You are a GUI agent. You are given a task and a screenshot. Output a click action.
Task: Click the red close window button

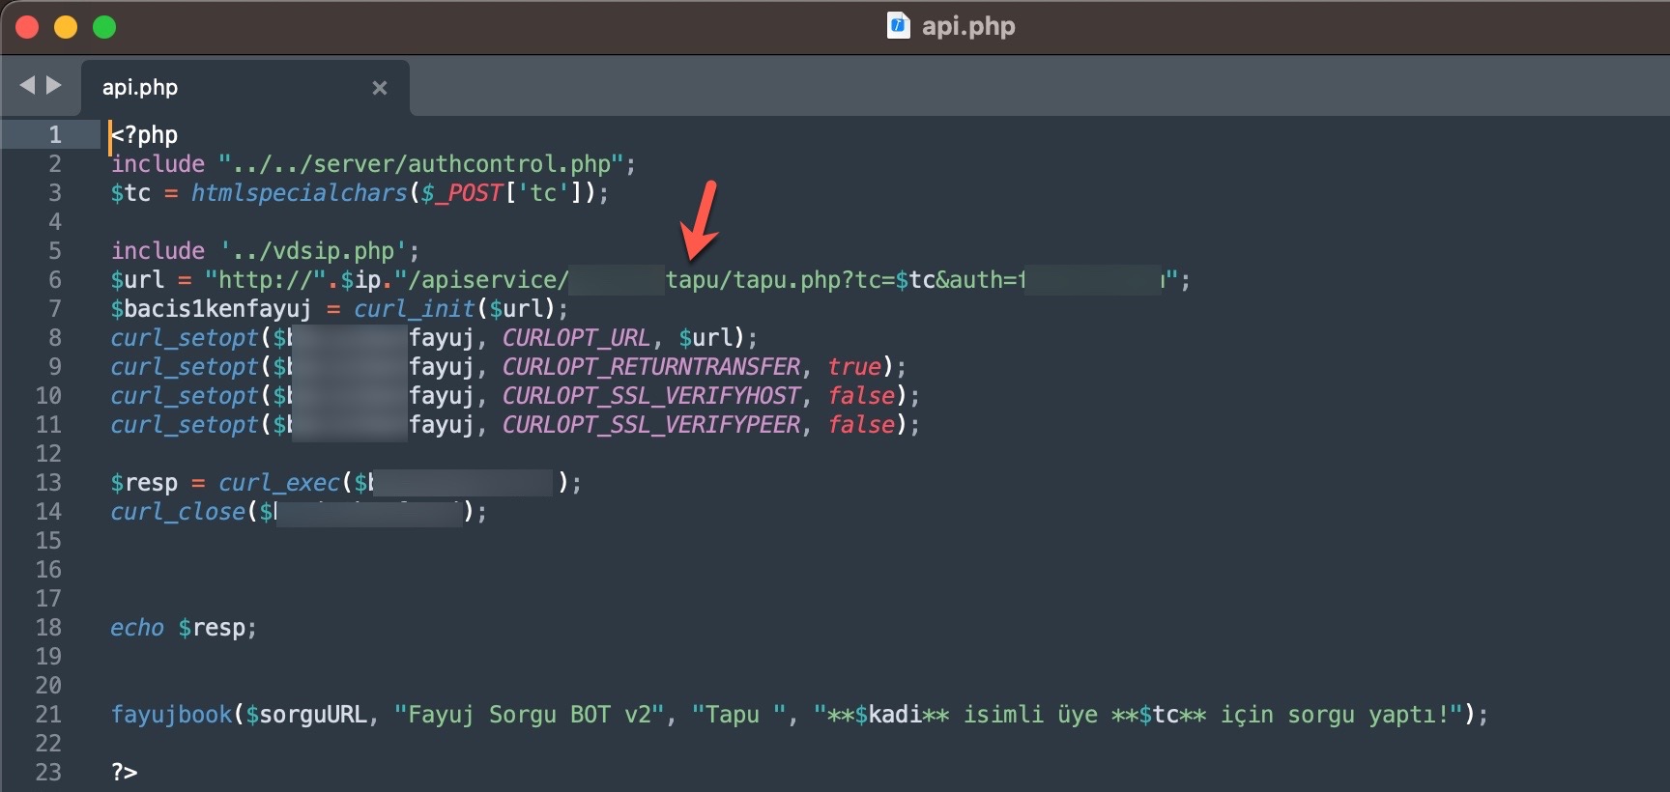27,27
